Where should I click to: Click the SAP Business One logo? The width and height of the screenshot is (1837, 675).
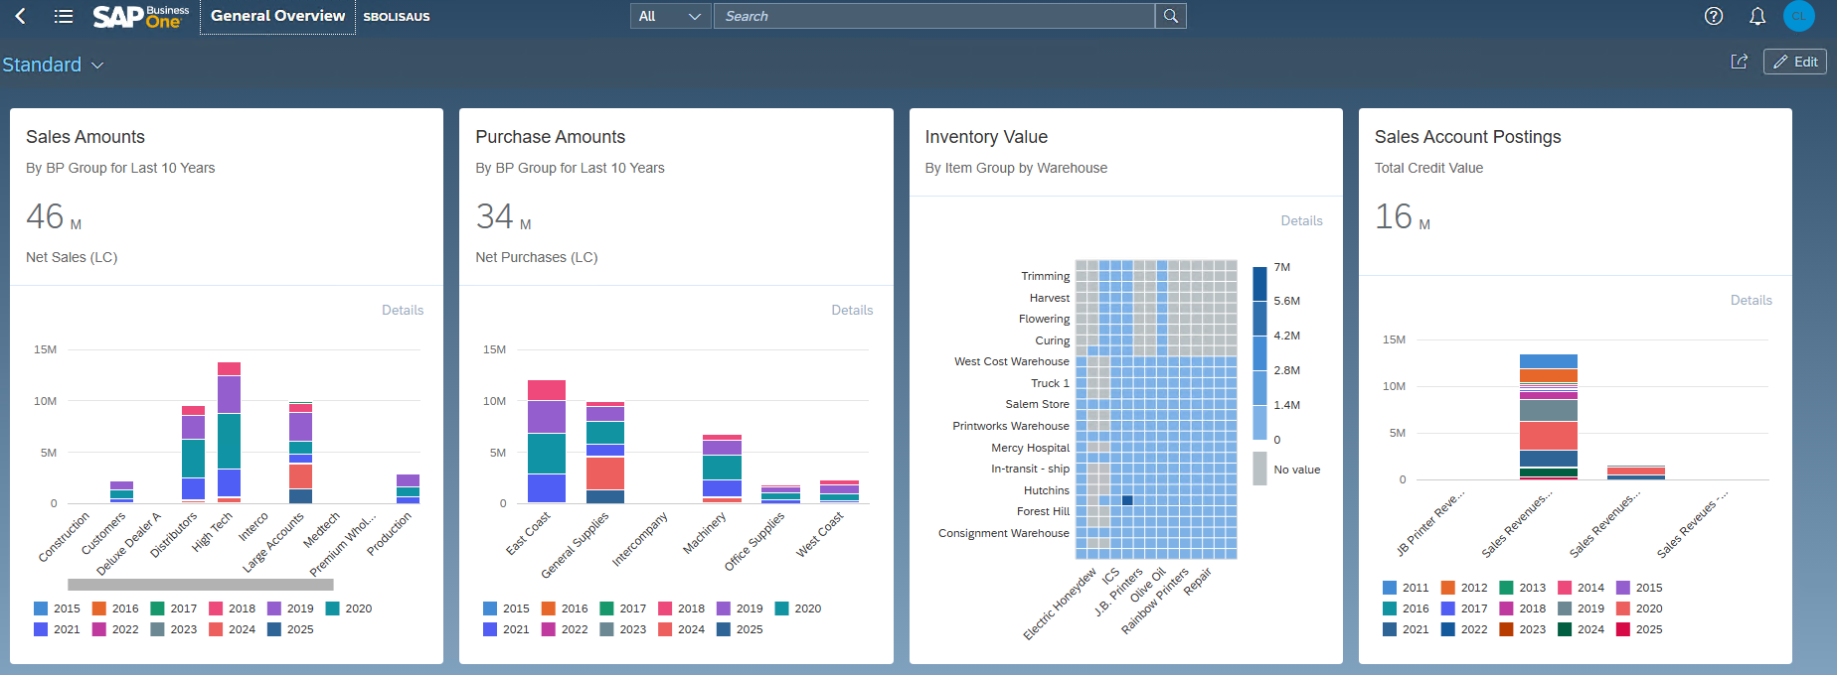[140, 17]
